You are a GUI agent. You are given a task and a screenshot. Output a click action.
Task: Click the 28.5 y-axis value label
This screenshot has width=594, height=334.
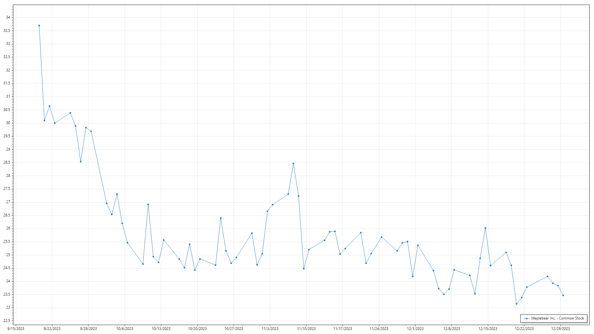(x=7, y=162)
